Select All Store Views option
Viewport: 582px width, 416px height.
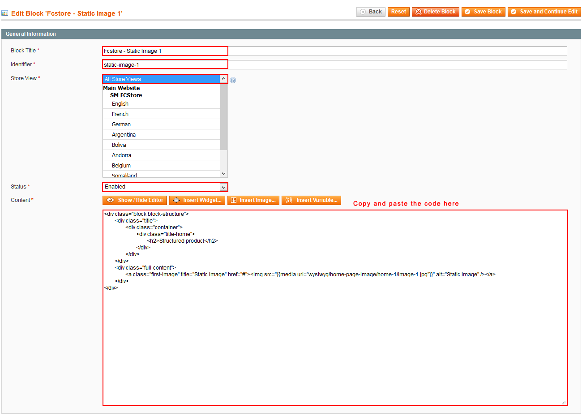coord(162,79)
